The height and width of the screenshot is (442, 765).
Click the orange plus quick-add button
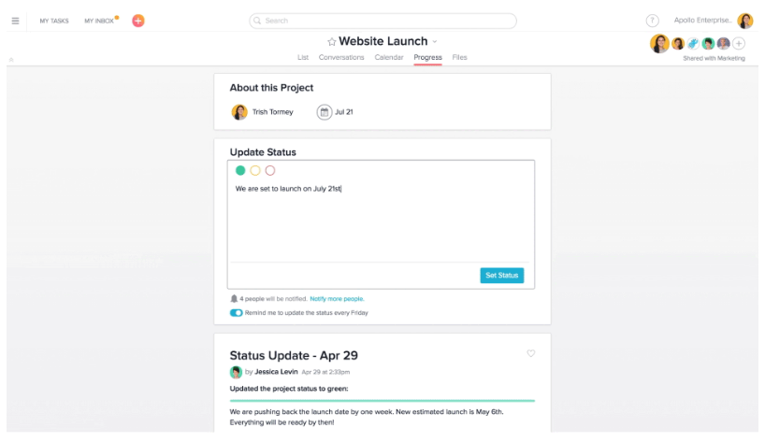(x=138, y=21)
